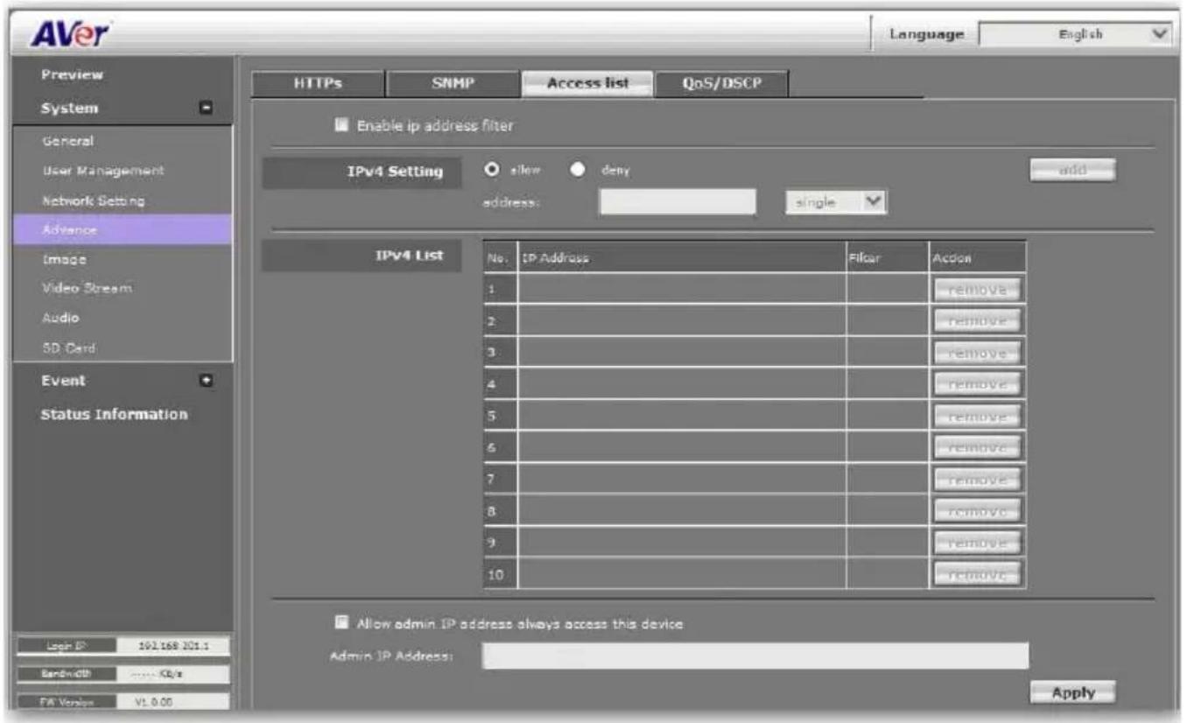Tick Allow admin IP address always access
The image size is (1187, 723).
[x=341, y=624]
